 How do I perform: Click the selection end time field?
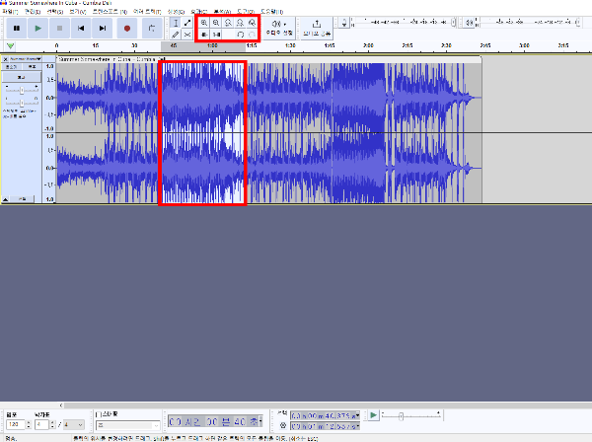coord(325,426)
